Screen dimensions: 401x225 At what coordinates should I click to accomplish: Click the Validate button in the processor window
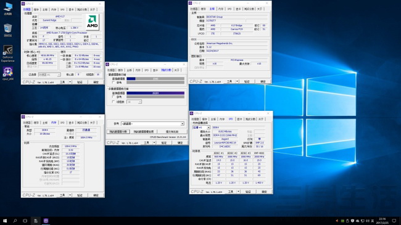(80, 82)
